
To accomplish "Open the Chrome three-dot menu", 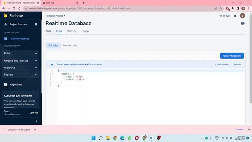I will (248, 9).
